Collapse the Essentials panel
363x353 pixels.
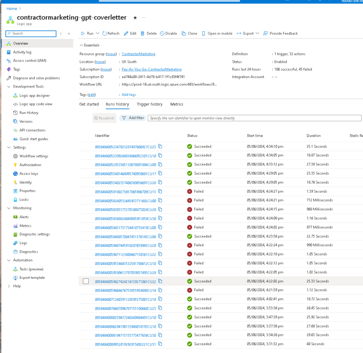89,45
